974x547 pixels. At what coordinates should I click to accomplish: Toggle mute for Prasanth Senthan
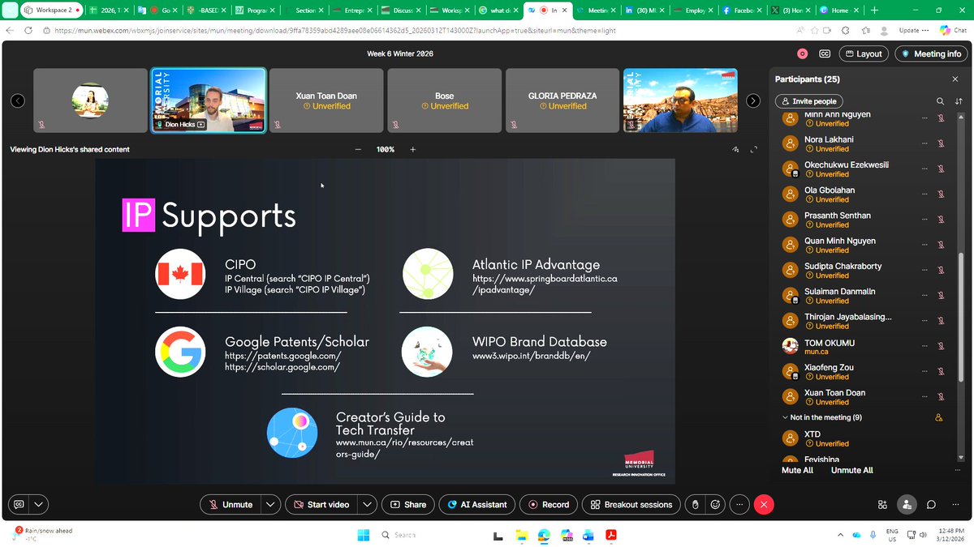click(941, 220)
